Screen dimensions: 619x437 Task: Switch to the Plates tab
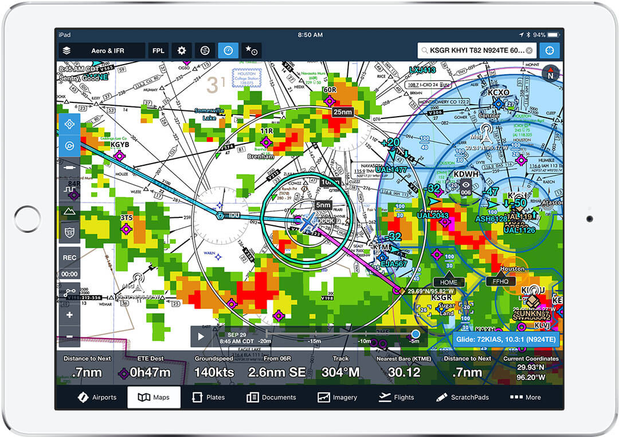(x=208, y=397)
